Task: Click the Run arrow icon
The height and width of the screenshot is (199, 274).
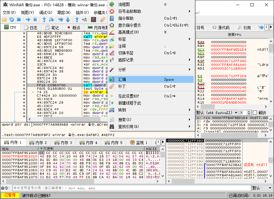Action: coord(28,20)
